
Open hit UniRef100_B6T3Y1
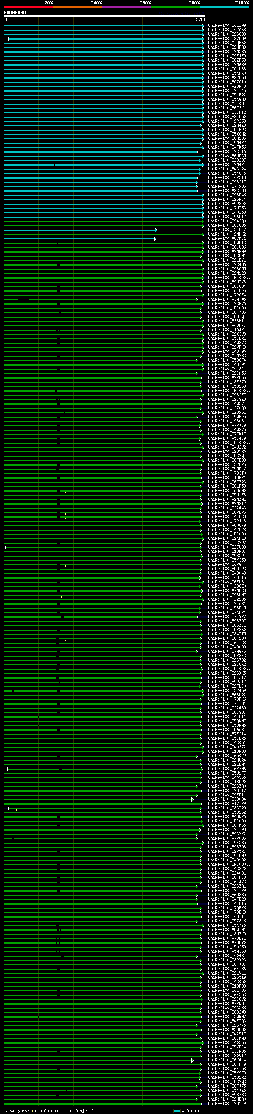(x=227, y=108)
